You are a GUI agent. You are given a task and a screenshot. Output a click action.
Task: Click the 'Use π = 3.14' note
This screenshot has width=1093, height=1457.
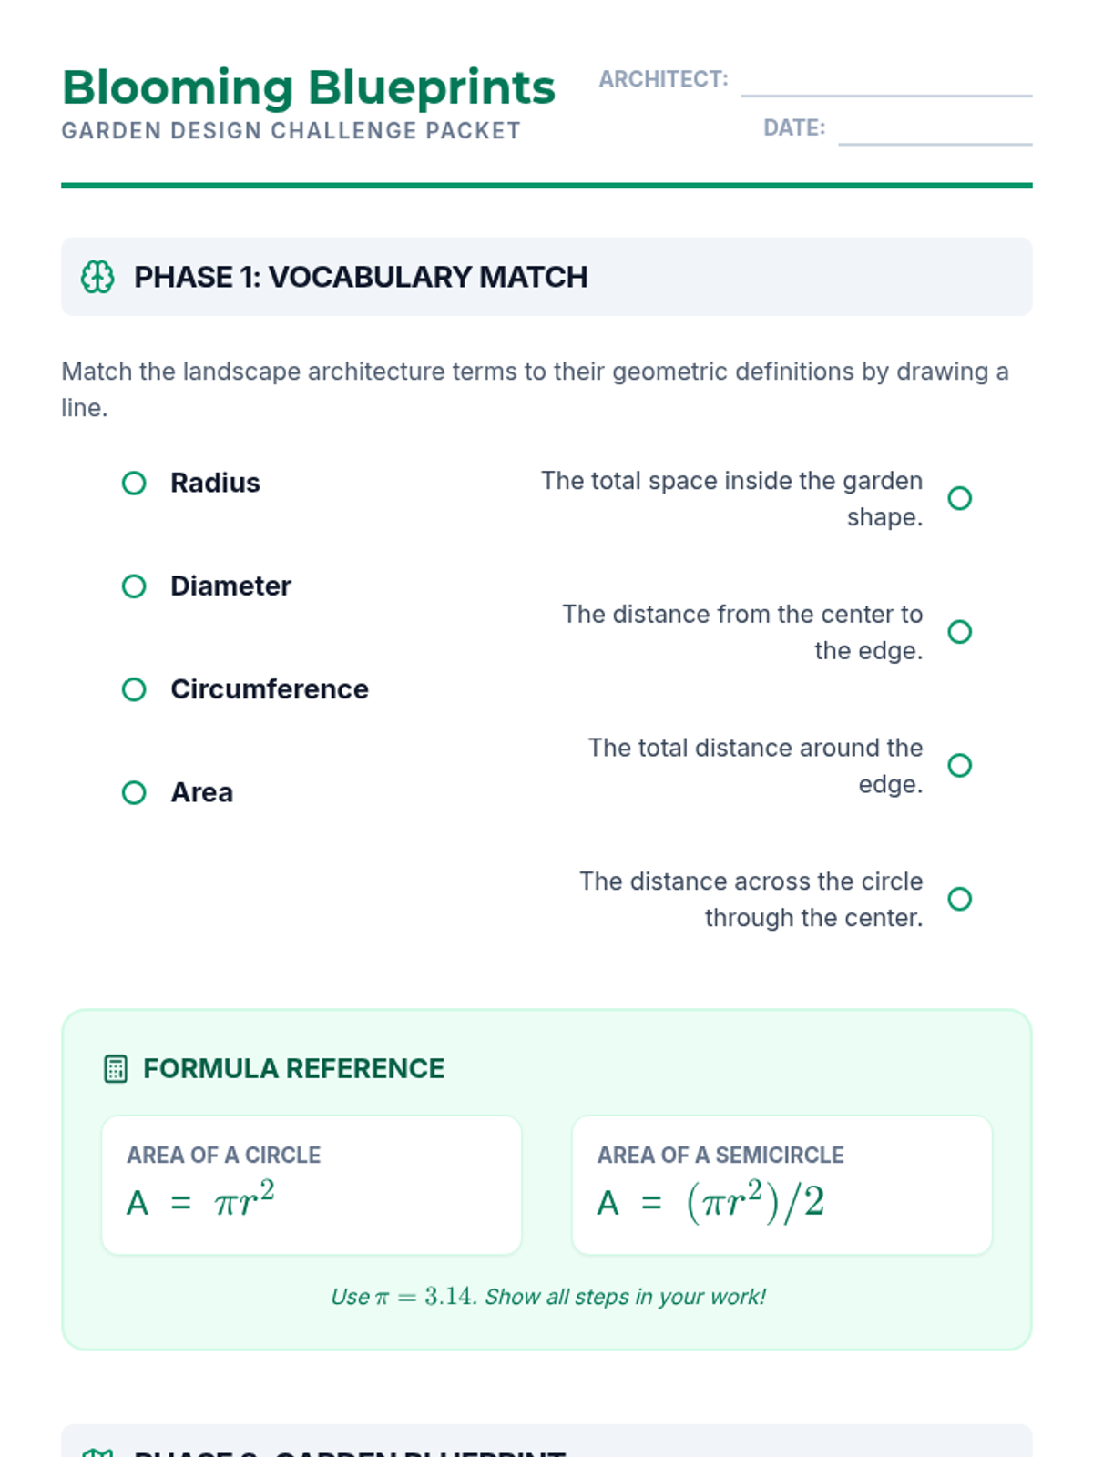(547, 1297)
